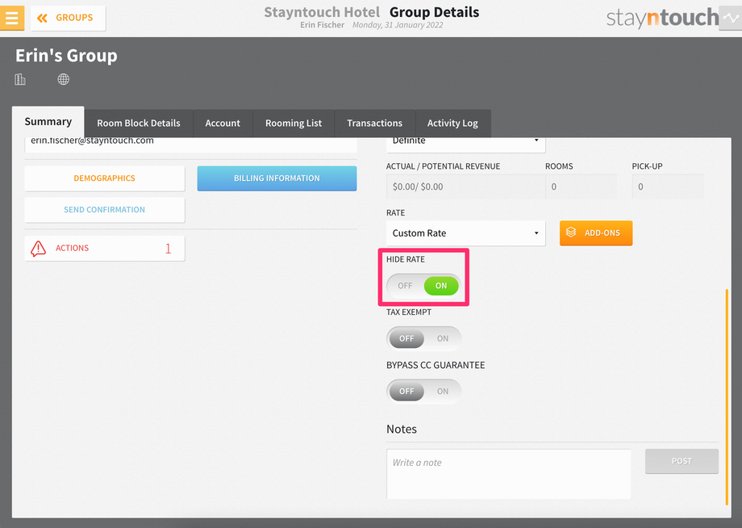Open the Summary tab
742x528 pixels.
[x=48, y=122]
